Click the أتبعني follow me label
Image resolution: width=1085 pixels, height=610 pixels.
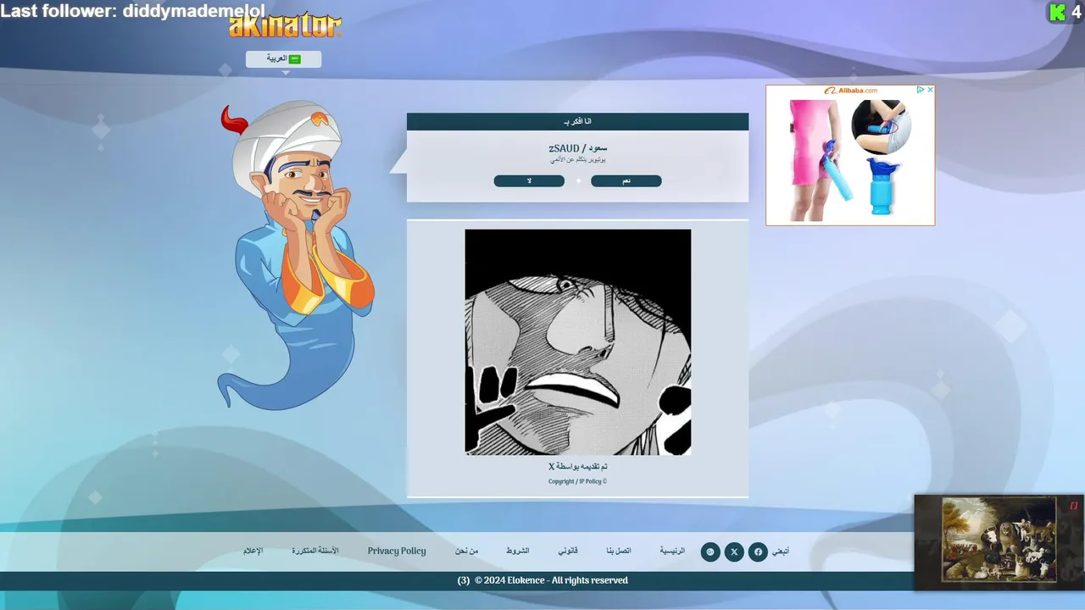pos(781,552)
